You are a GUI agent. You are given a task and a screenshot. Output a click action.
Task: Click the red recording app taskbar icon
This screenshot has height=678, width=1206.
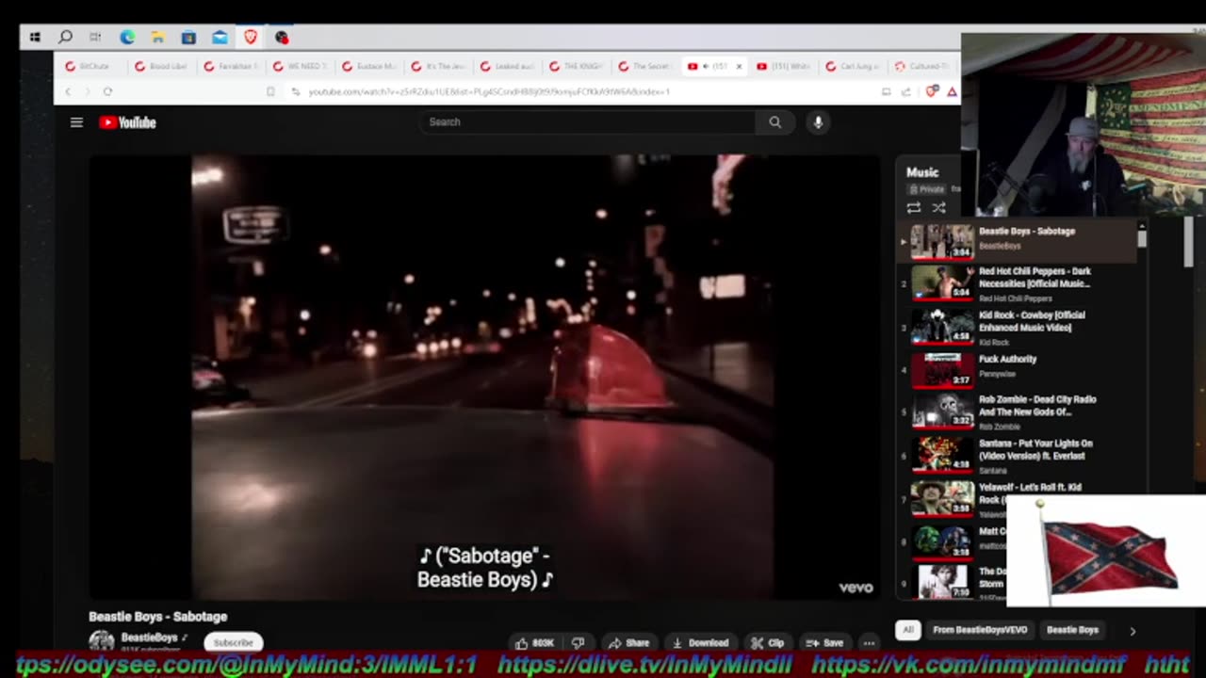(282, 38)
